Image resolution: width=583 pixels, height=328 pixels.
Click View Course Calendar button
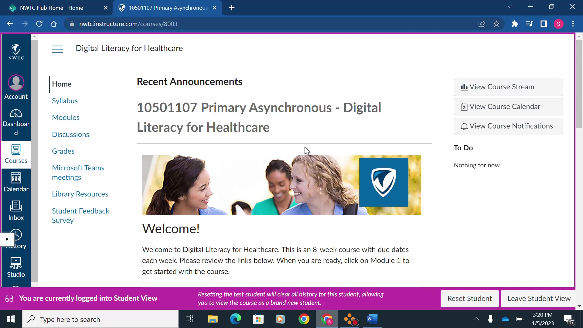tap(508, 107)
